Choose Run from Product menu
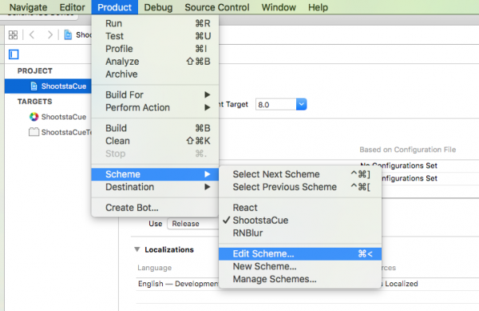 coord(155,23)
